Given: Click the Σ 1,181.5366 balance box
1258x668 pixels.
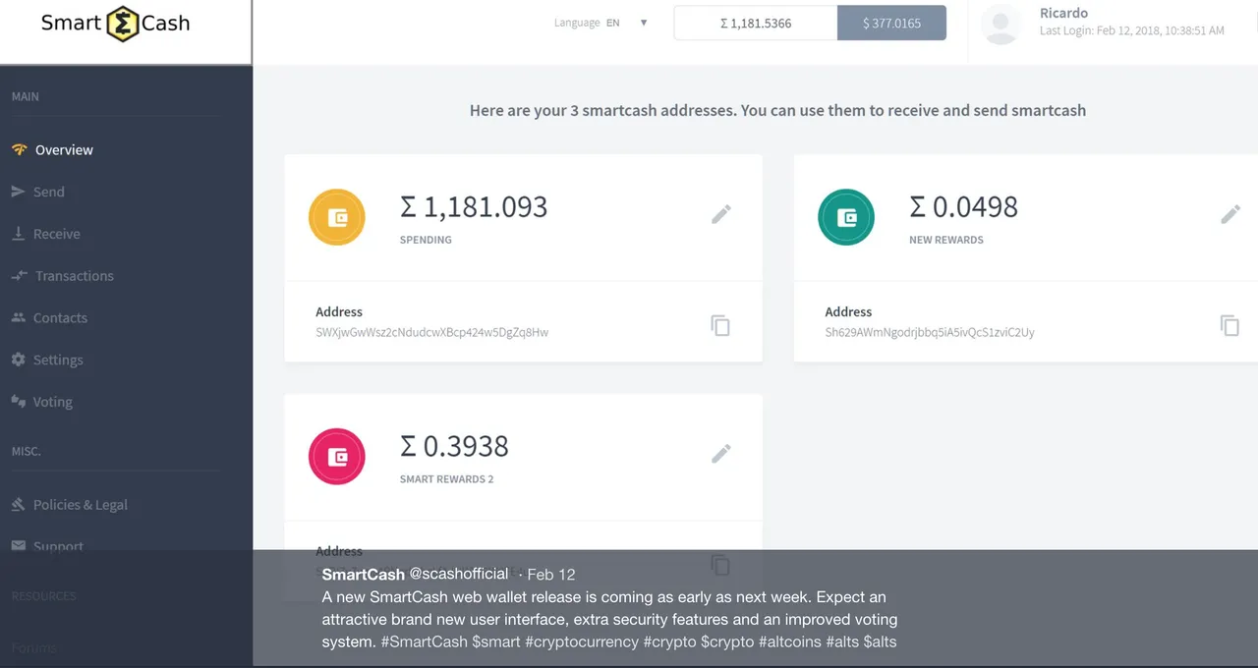Looking at the screenshot, I should [x=756, y=23].
